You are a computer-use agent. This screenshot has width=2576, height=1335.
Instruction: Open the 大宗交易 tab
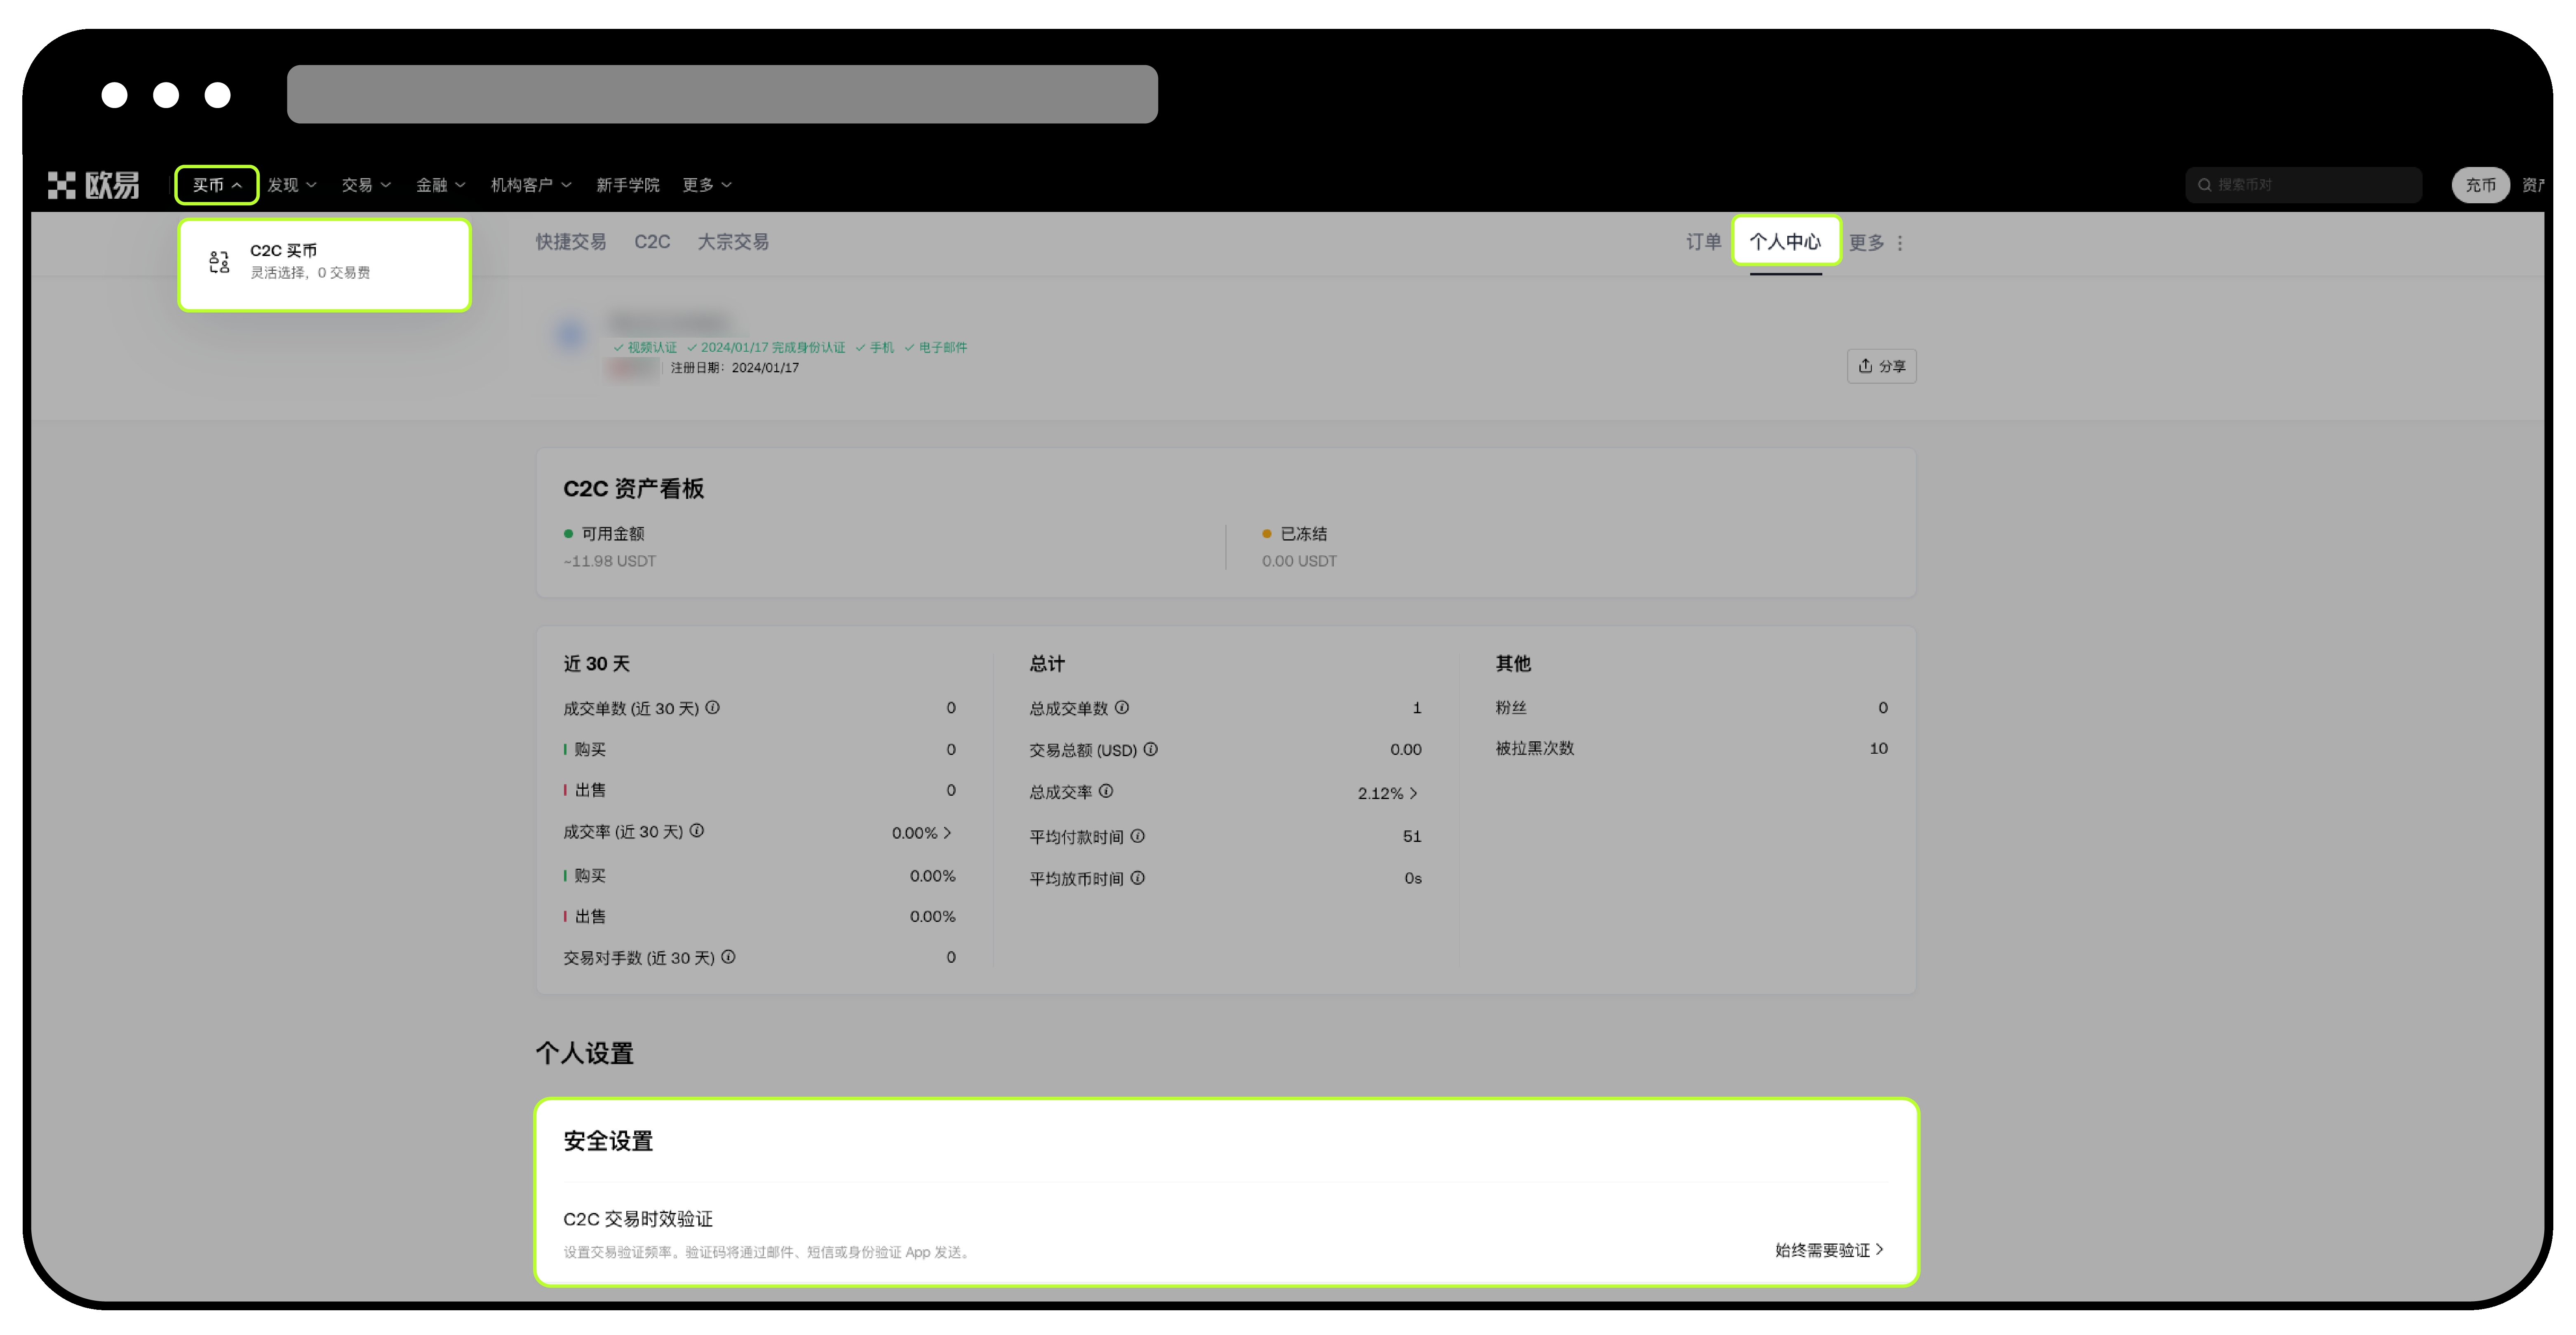click(733, 242)
